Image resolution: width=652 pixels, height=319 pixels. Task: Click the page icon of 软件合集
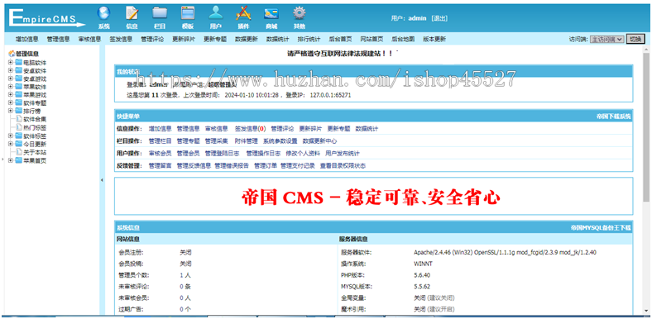(19, 119)
